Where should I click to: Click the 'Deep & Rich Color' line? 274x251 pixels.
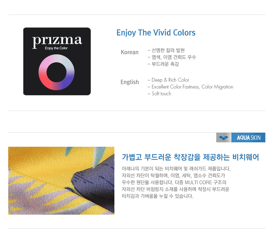pyautogui.click(x=169, y=80)
